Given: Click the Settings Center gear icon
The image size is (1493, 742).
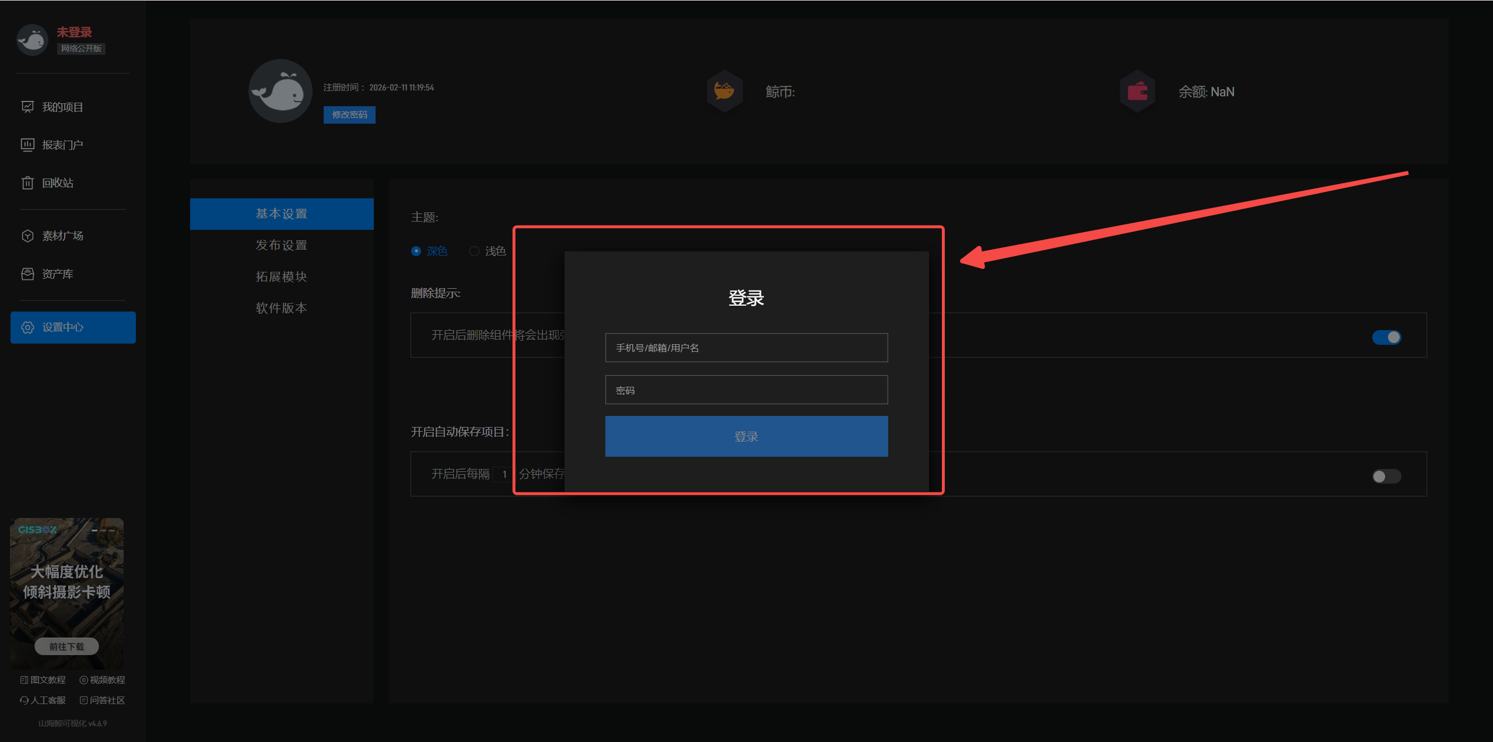Looking at the screenshot, I should point(27,327).
